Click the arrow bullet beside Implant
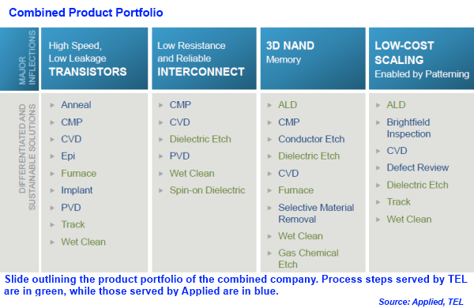Screen dimensions: 474x308 click(52, 190)
